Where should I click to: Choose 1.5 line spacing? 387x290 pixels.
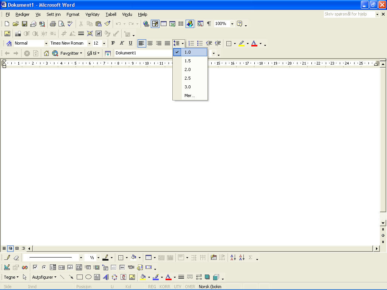pos(190,61)
